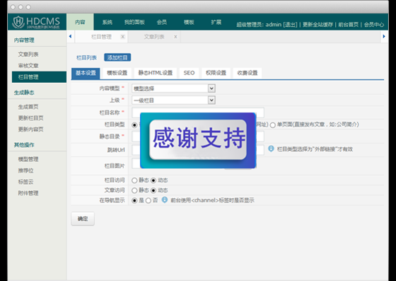Open the 栏目列表 link
Image resolution: width=396 pixels, height=281 pixels.
(x=86, y=57)
